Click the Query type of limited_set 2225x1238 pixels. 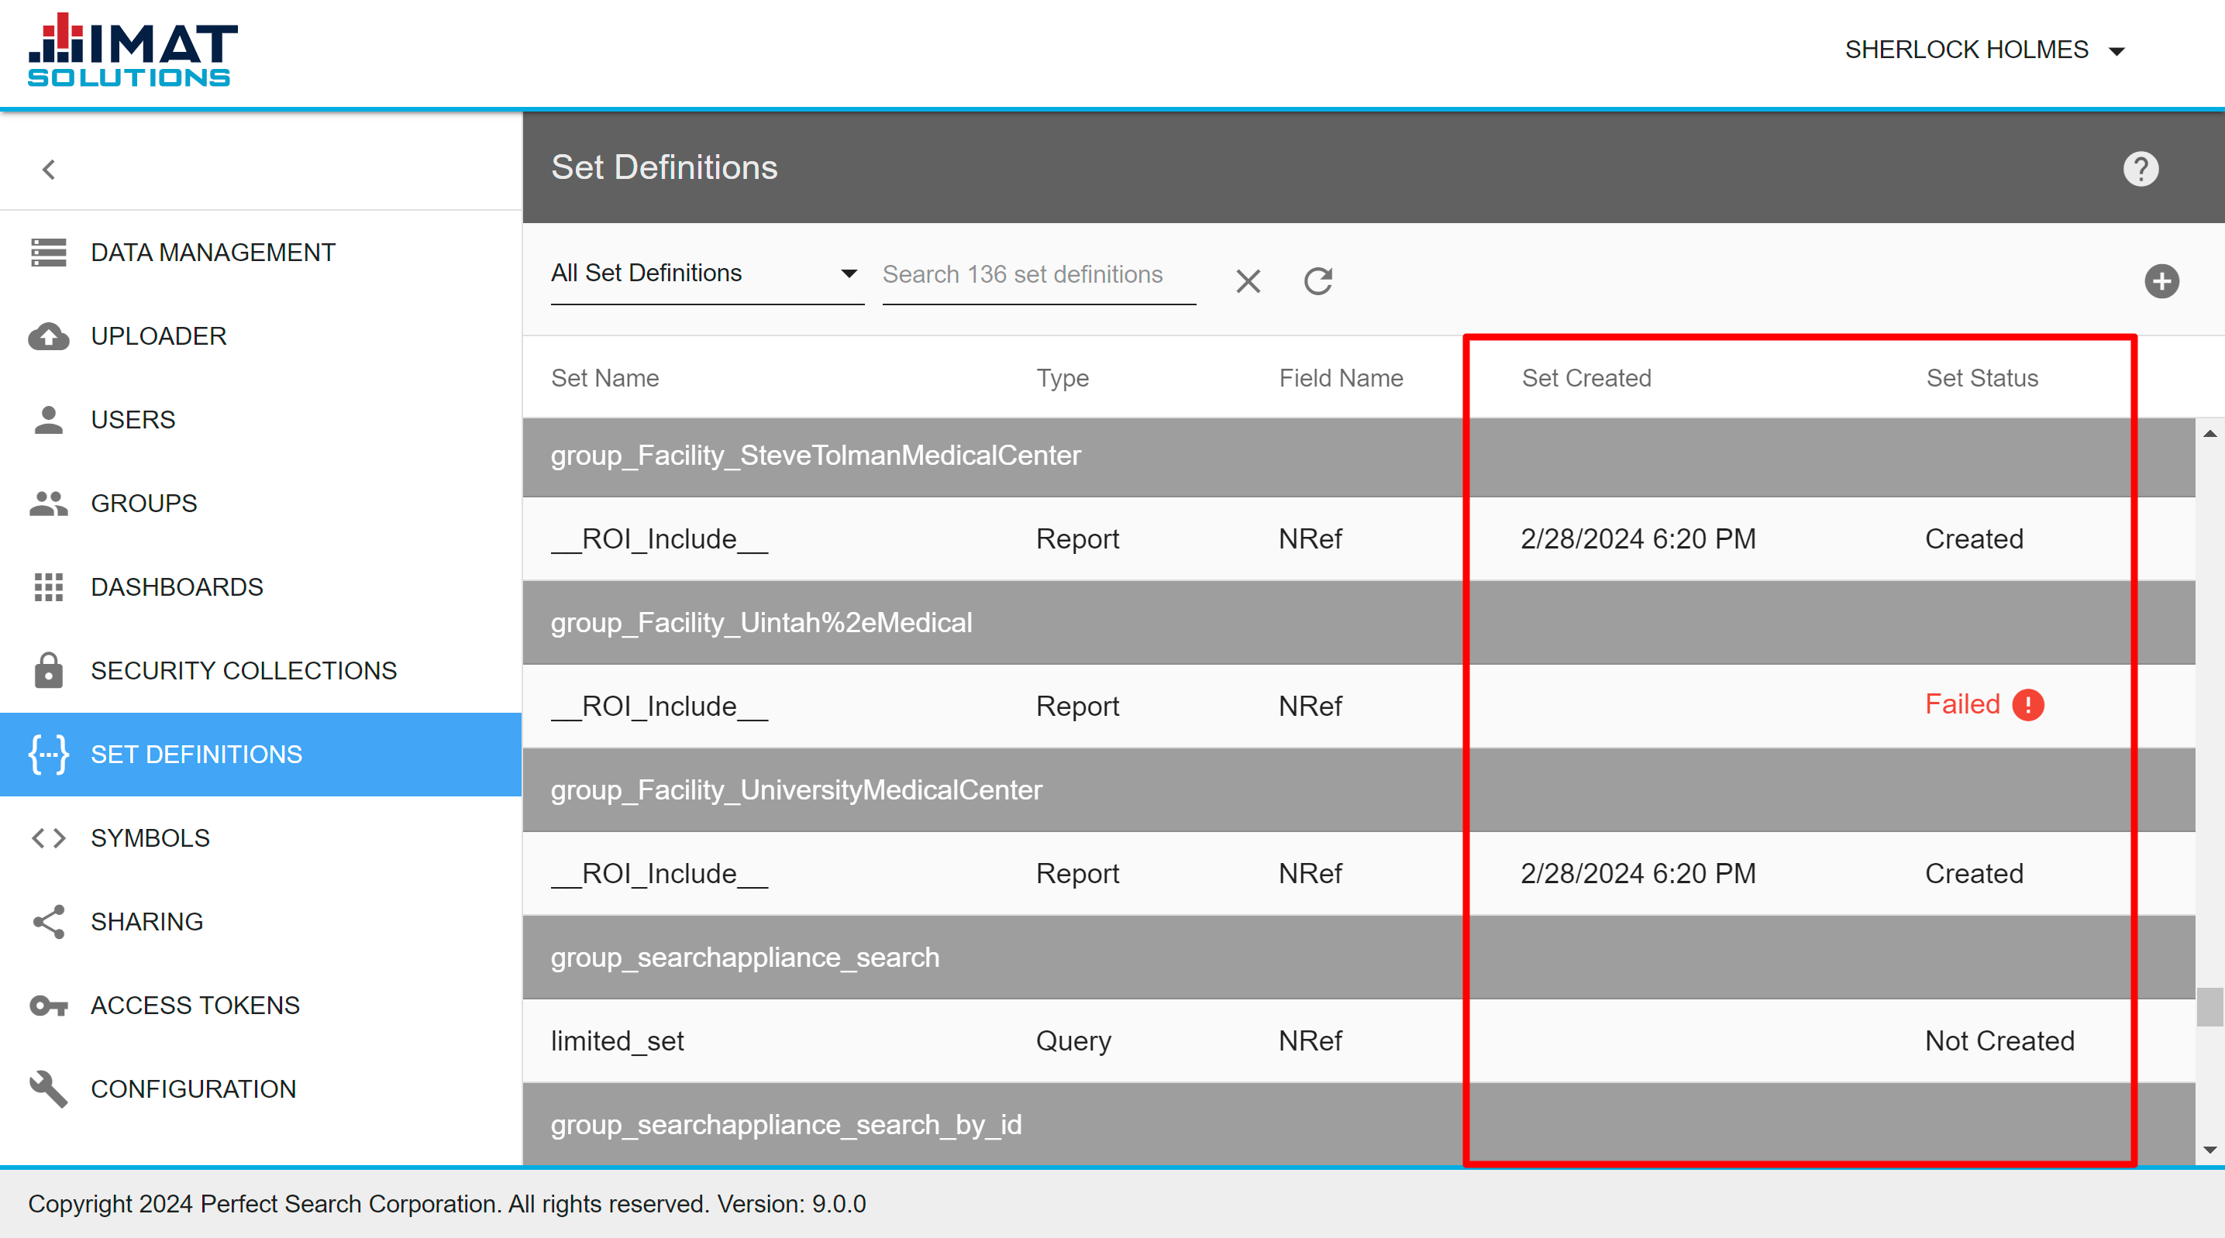[1073, 1042]
